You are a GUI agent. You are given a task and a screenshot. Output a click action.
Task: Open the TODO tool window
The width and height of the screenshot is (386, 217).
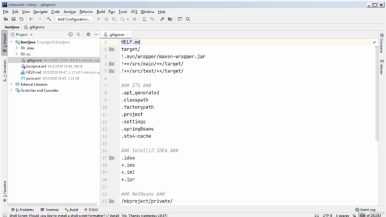coord(91,210)
